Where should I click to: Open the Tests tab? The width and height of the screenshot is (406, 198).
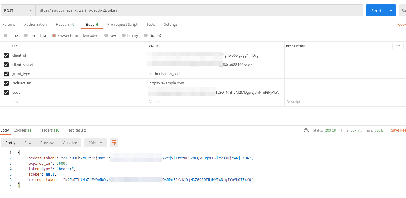[x=151, y=24]
